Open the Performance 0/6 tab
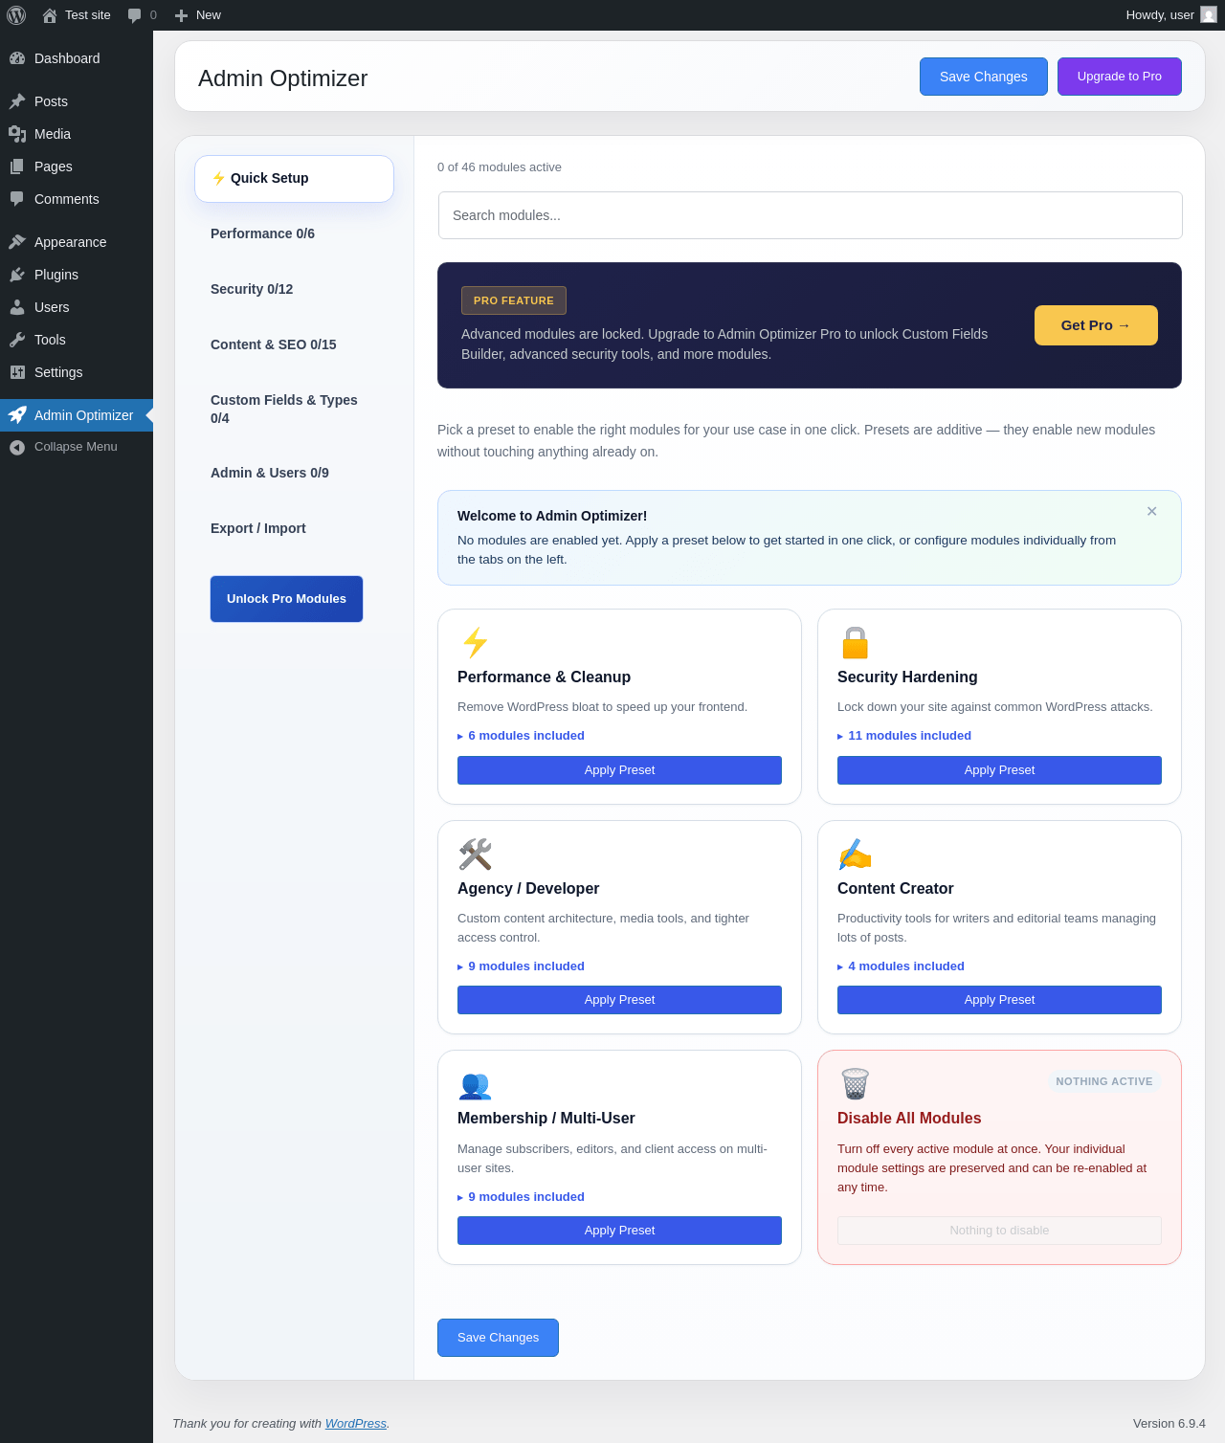The width and height of the screenshot is (1225, 1443). [294, 233]
